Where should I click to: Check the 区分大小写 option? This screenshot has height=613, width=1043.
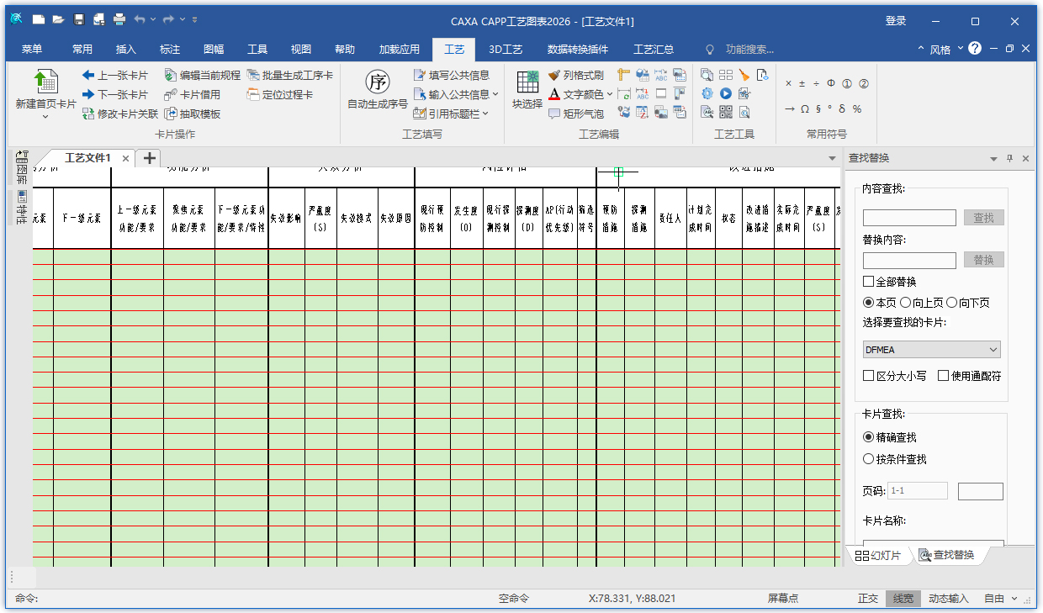pyautogui.click(x=869, y=376)
